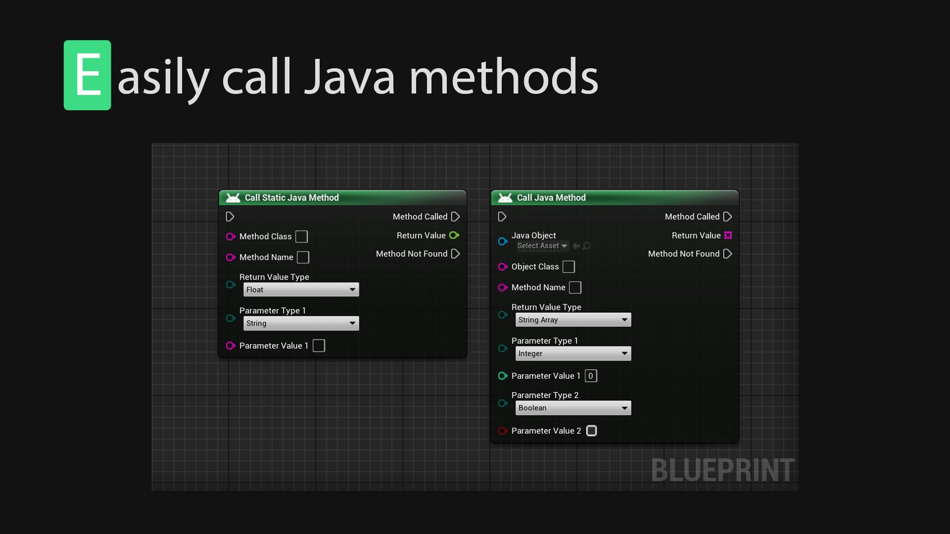
Task: Select the green Return Value output pin
Action: 455,235
